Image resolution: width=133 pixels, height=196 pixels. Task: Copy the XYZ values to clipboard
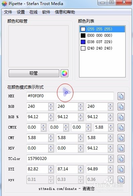[121, 169]
